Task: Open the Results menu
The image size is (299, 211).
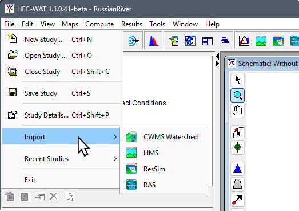Action: tap(131, 24)
